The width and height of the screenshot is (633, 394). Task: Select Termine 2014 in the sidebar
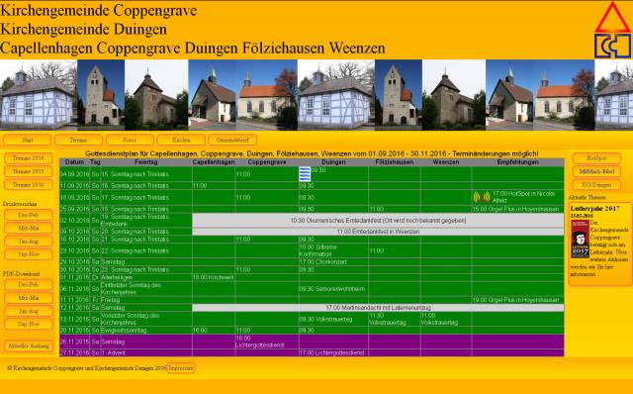coord(29,185)
